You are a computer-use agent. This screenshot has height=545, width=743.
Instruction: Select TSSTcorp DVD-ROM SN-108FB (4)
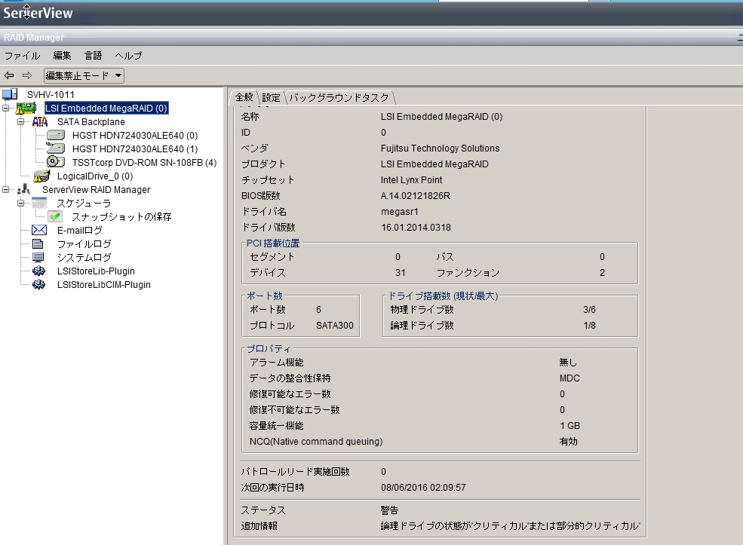[144, 162]
